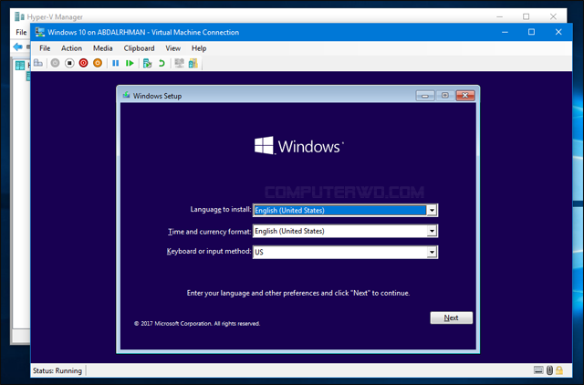Save VM state with orange icon
Image resolution: width=584 pixels, height=385 pixels.
point(98,63)
